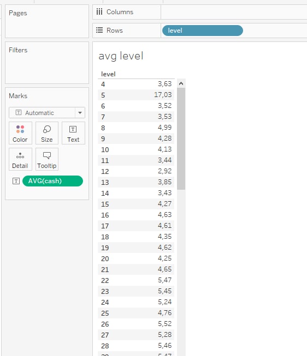Screen dimensions: 307x356
Task: Select the value 4,35 for level 18
Action: tap(165, 237)
